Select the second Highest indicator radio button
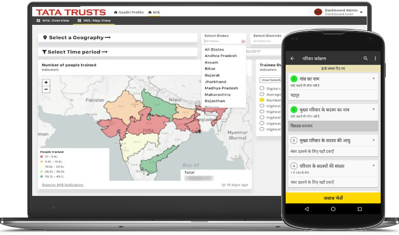Screen dimensions: 399x235 point(262,111)
